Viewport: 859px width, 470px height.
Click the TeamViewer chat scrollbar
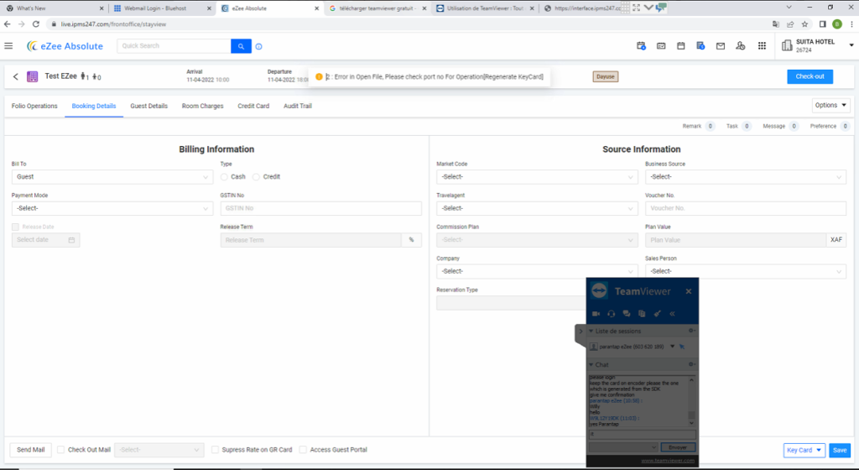pos(691,401)
